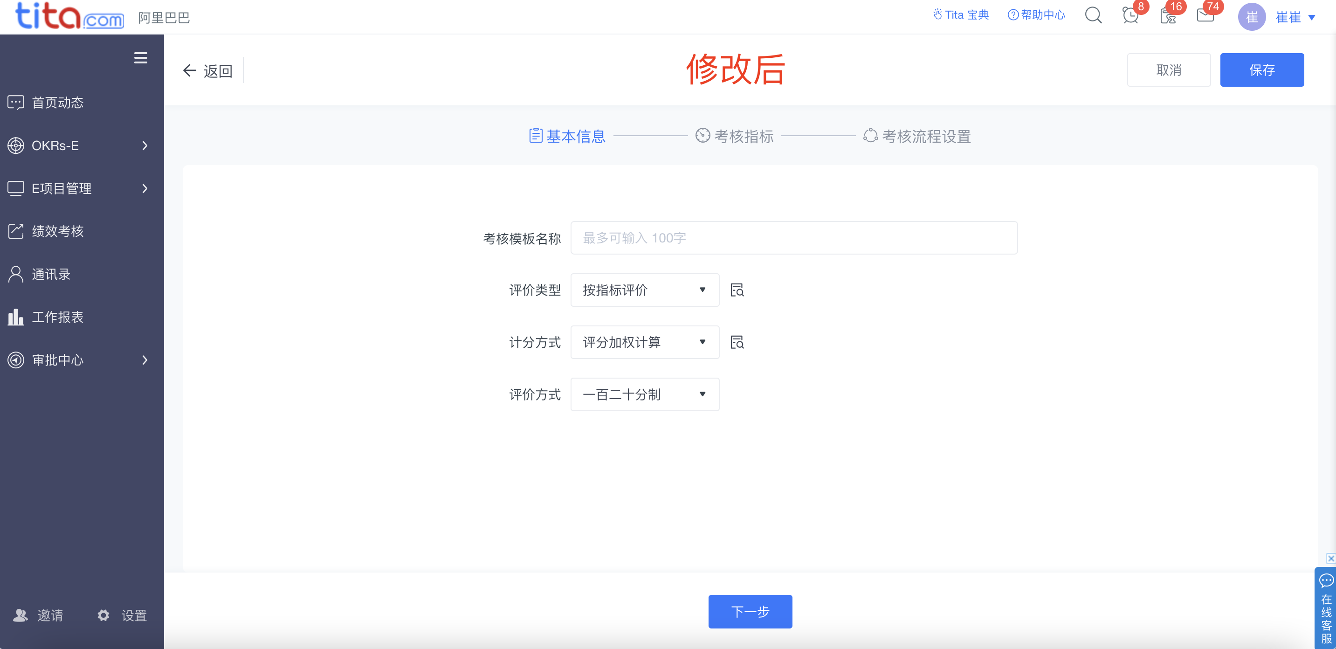Click the 阿里巴巴 company name
Screen dimensions: 1336x649
pos(164,18)
